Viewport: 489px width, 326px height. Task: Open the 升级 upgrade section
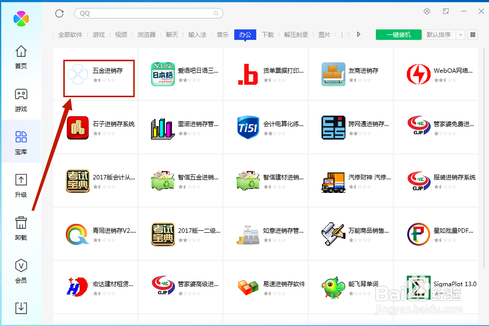pyautogui.click(x=21, y=185)
